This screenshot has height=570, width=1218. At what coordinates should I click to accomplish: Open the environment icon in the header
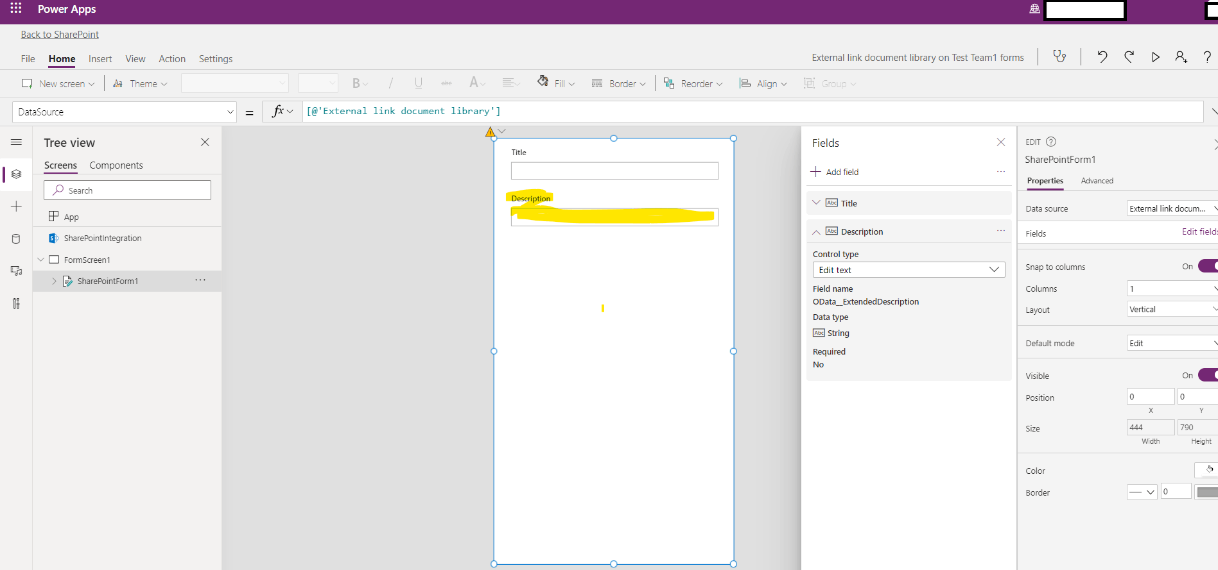[x=1034, y=9]
